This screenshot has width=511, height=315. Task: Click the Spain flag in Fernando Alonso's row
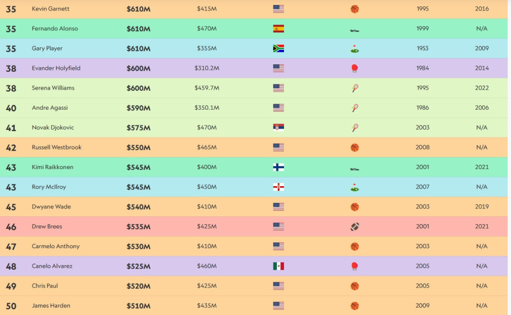coord(278,29)
